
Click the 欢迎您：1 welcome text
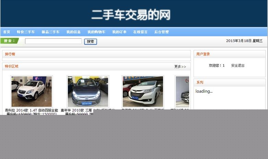tap(217, 66)
